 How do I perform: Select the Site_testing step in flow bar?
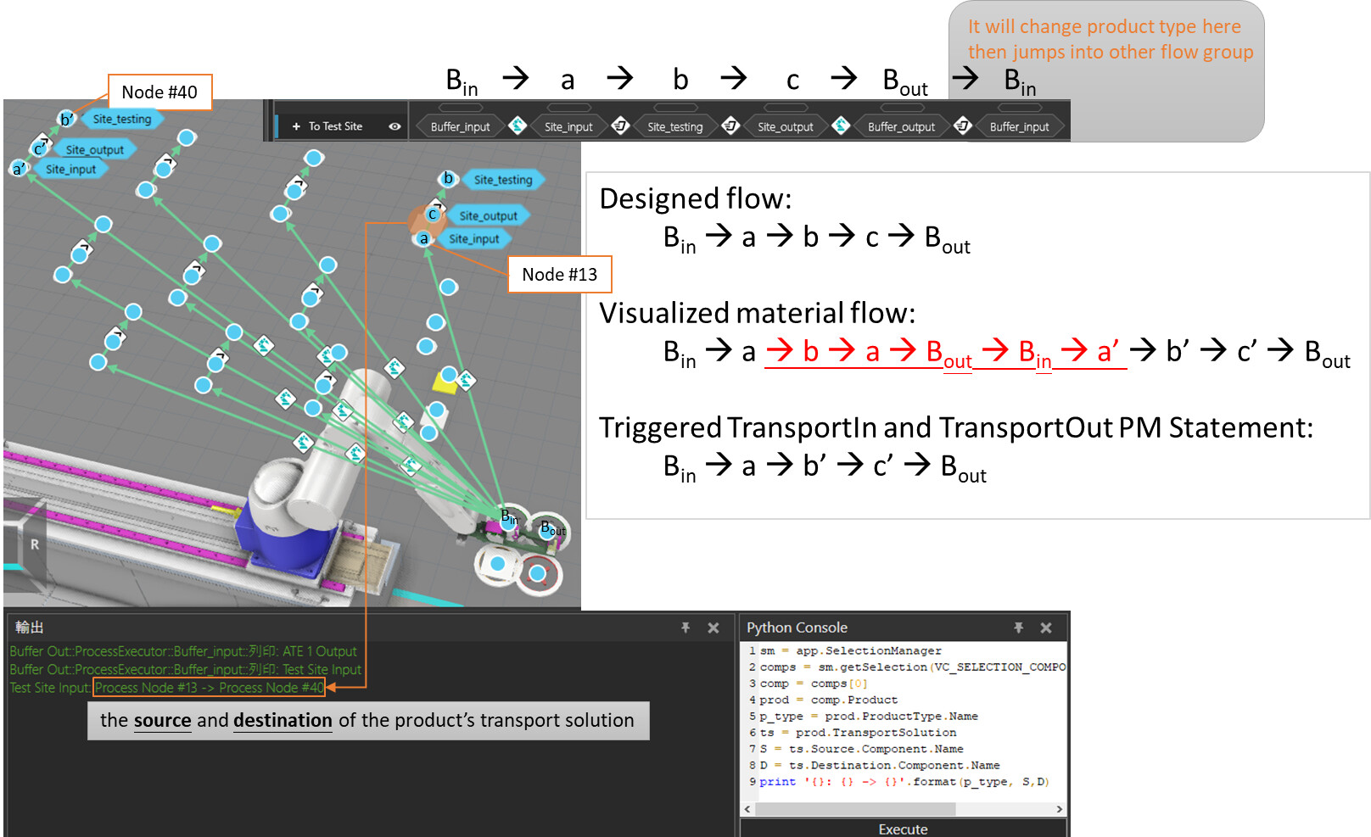click(x=675, y=127)
